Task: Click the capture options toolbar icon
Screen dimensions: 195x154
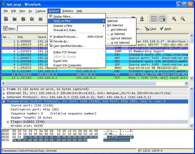Action: [15, 19]
